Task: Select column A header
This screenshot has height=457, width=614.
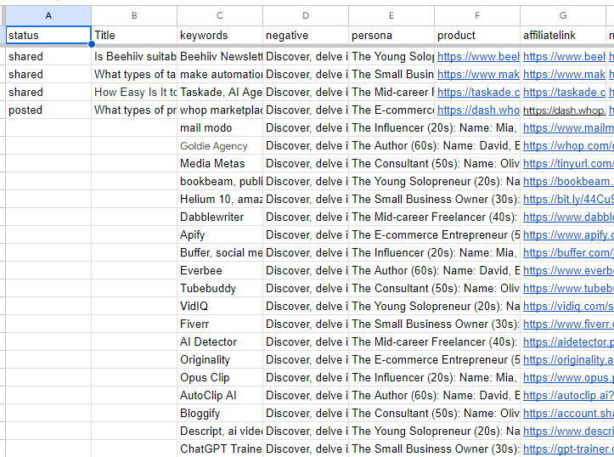Action: click(48, 15)
